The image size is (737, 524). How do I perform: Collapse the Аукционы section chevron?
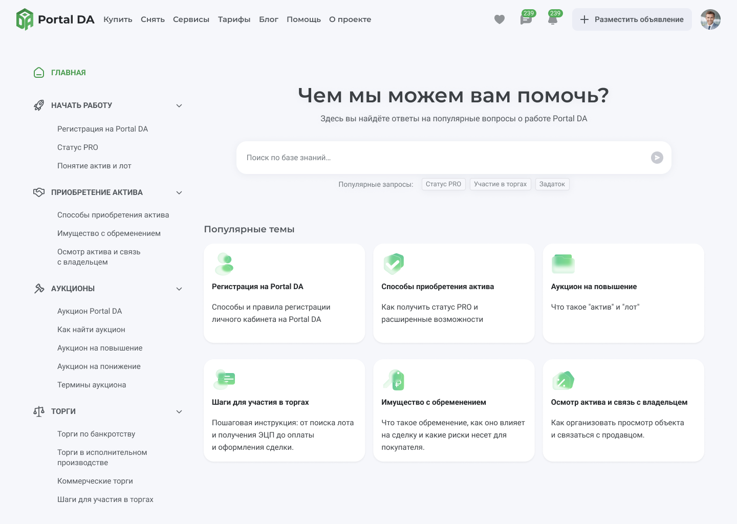[179, 289]
